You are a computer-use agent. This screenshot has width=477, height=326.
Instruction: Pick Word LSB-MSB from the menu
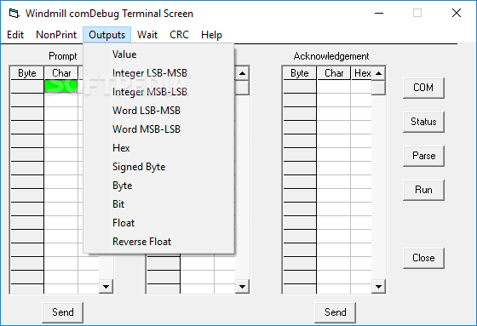point(158,111)
